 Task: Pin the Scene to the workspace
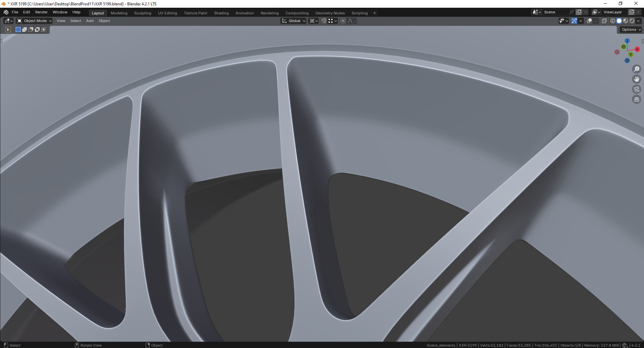tap(572, 12)
